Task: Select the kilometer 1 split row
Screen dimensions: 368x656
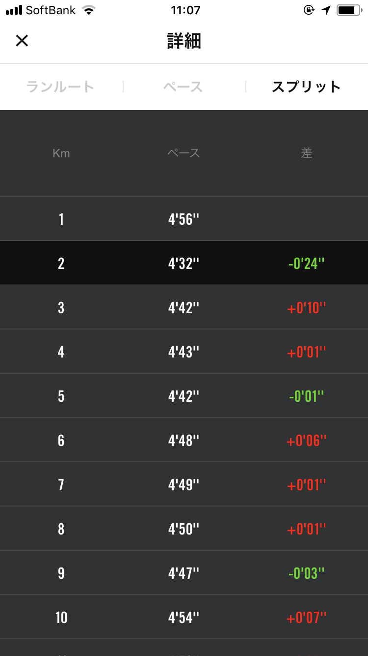Action: 184,219
